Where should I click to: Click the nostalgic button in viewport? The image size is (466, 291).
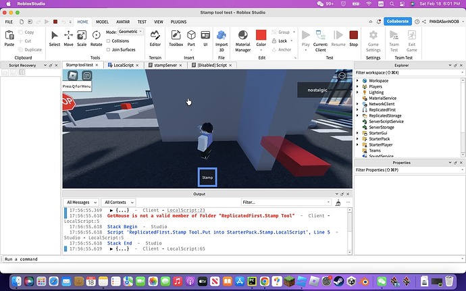(x=317, y=90)
